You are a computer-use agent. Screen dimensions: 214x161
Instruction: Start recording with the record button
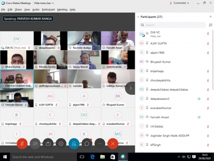(x=61, y=144)
